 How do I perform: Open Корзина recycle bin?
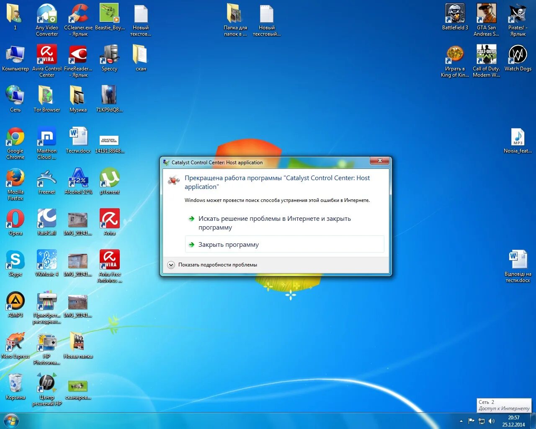click(15, 386)
